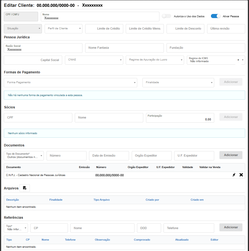Viewport: 249px width, 251px height.
Task: Click the pencil edit icon for C.N.P.J. document
Action: click(x=234, y=175)
